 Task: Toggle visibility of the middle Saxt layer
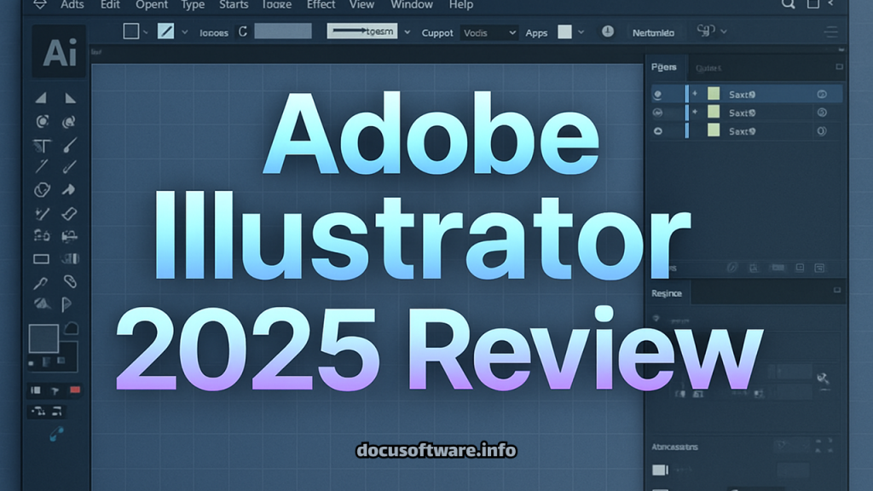click(656, 113)
